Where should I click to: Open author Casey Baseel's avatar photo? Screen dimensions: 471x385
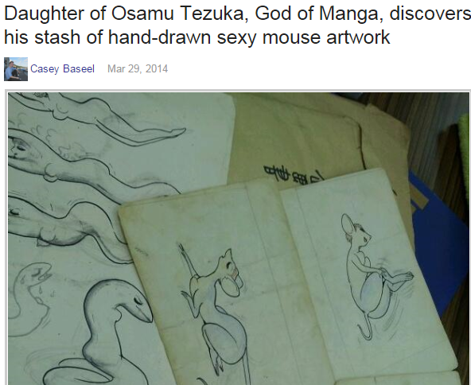click(x=16, y=69)
